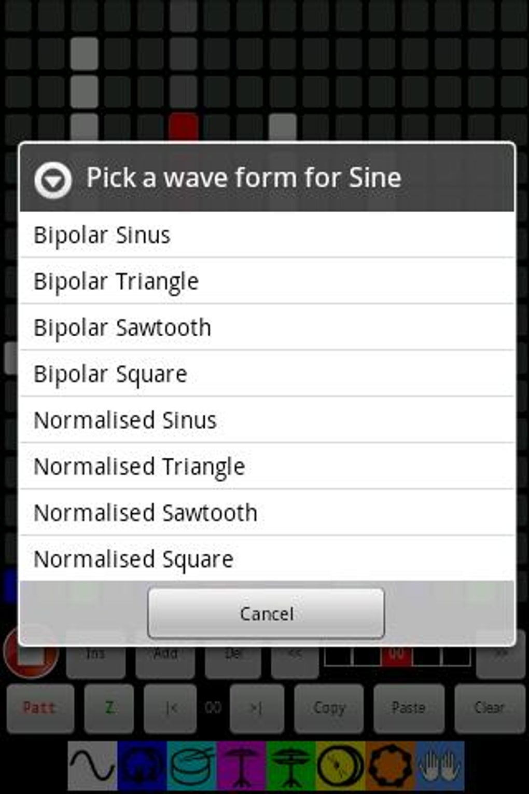Select the bass drum instrument icon
Viewport: 529px width, 794px height.
(142, 766)
